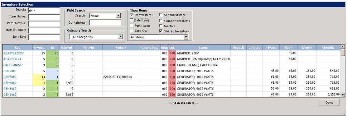The height and width of the screenshot is (116, 347).
Task: Sort by the 4 Hours column header
Action: pyautogui.click(x=271, y=47)
